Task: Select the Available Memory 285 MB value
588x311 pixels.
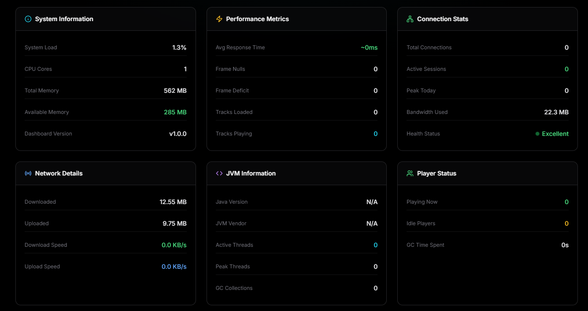Action: click(x=175, y=112)
